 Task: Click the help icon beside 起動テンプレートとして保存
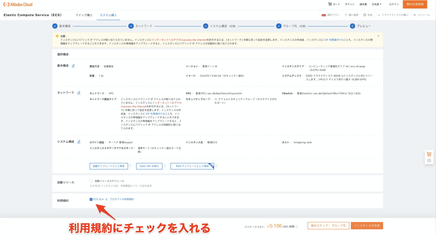coord(130,166)
